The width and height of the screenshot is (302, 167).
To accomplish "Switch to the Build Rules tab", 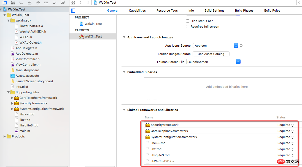I will point(272,10).
